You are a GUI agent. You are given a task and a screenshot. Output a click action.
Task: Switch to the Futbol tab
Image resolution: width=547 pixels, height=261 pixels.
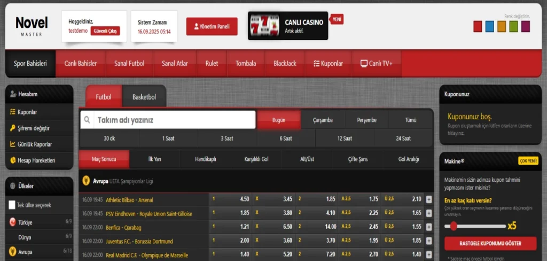[104, 96]
